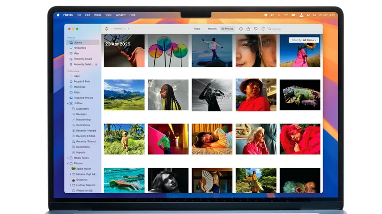Image resolution: width=382 pixels, height=214 pixels.
Task: Click the info icon in toolbar
Action: [241, 29]
